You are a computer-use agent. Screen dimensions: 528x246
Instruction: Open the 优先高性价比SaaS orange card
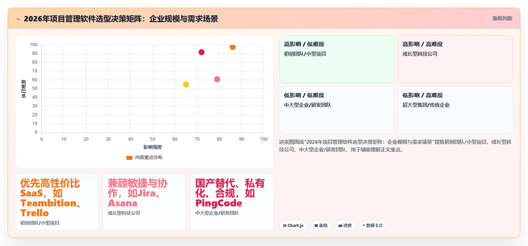(57, 202)
